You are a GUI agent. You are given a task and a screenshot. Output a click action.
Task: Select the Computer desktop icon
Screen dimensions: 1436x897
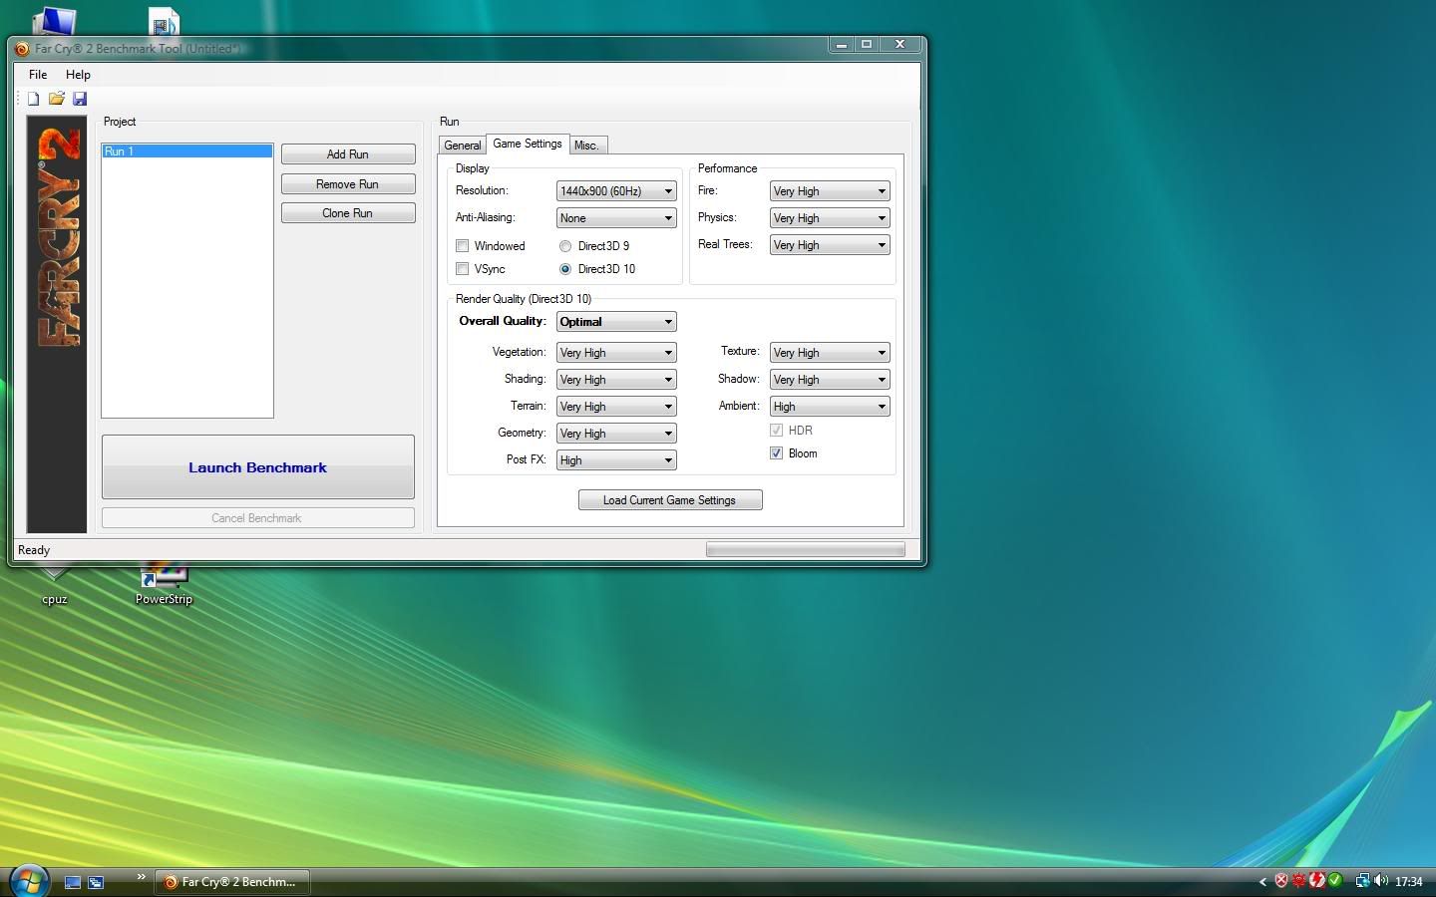tap(54, 21)
